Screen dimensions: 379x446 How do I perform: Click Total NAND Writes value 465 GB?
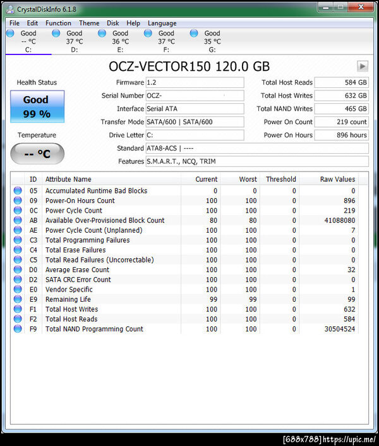coord(342,109)
